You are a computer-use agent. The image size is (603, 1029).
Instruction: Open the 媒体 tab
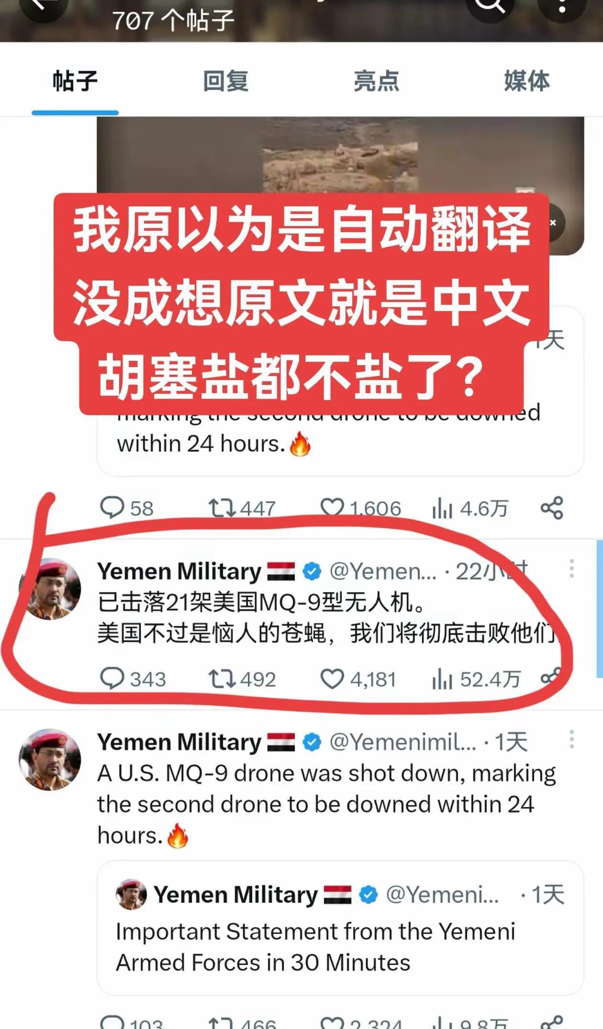tap(527, 80)
